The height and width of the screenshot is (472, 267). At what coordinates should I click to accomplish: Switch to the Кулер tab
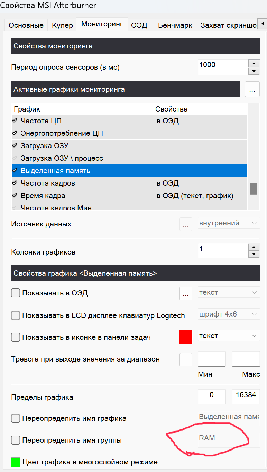62,25
